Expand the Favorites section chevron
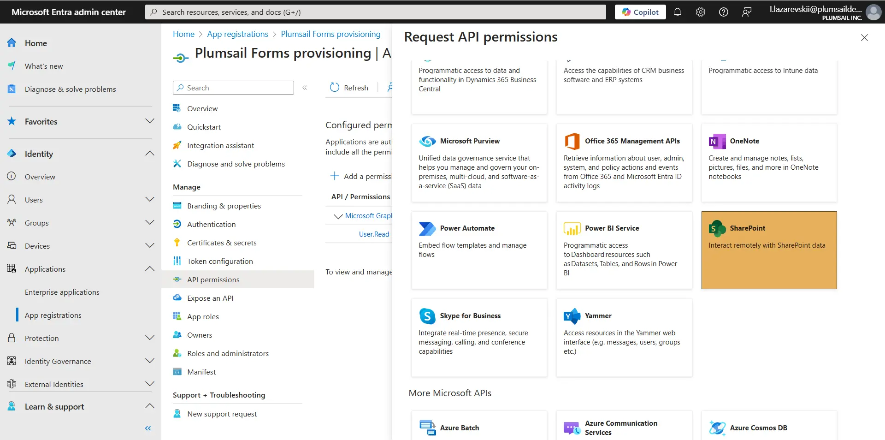Screen dimensions: 885x440 150,121
